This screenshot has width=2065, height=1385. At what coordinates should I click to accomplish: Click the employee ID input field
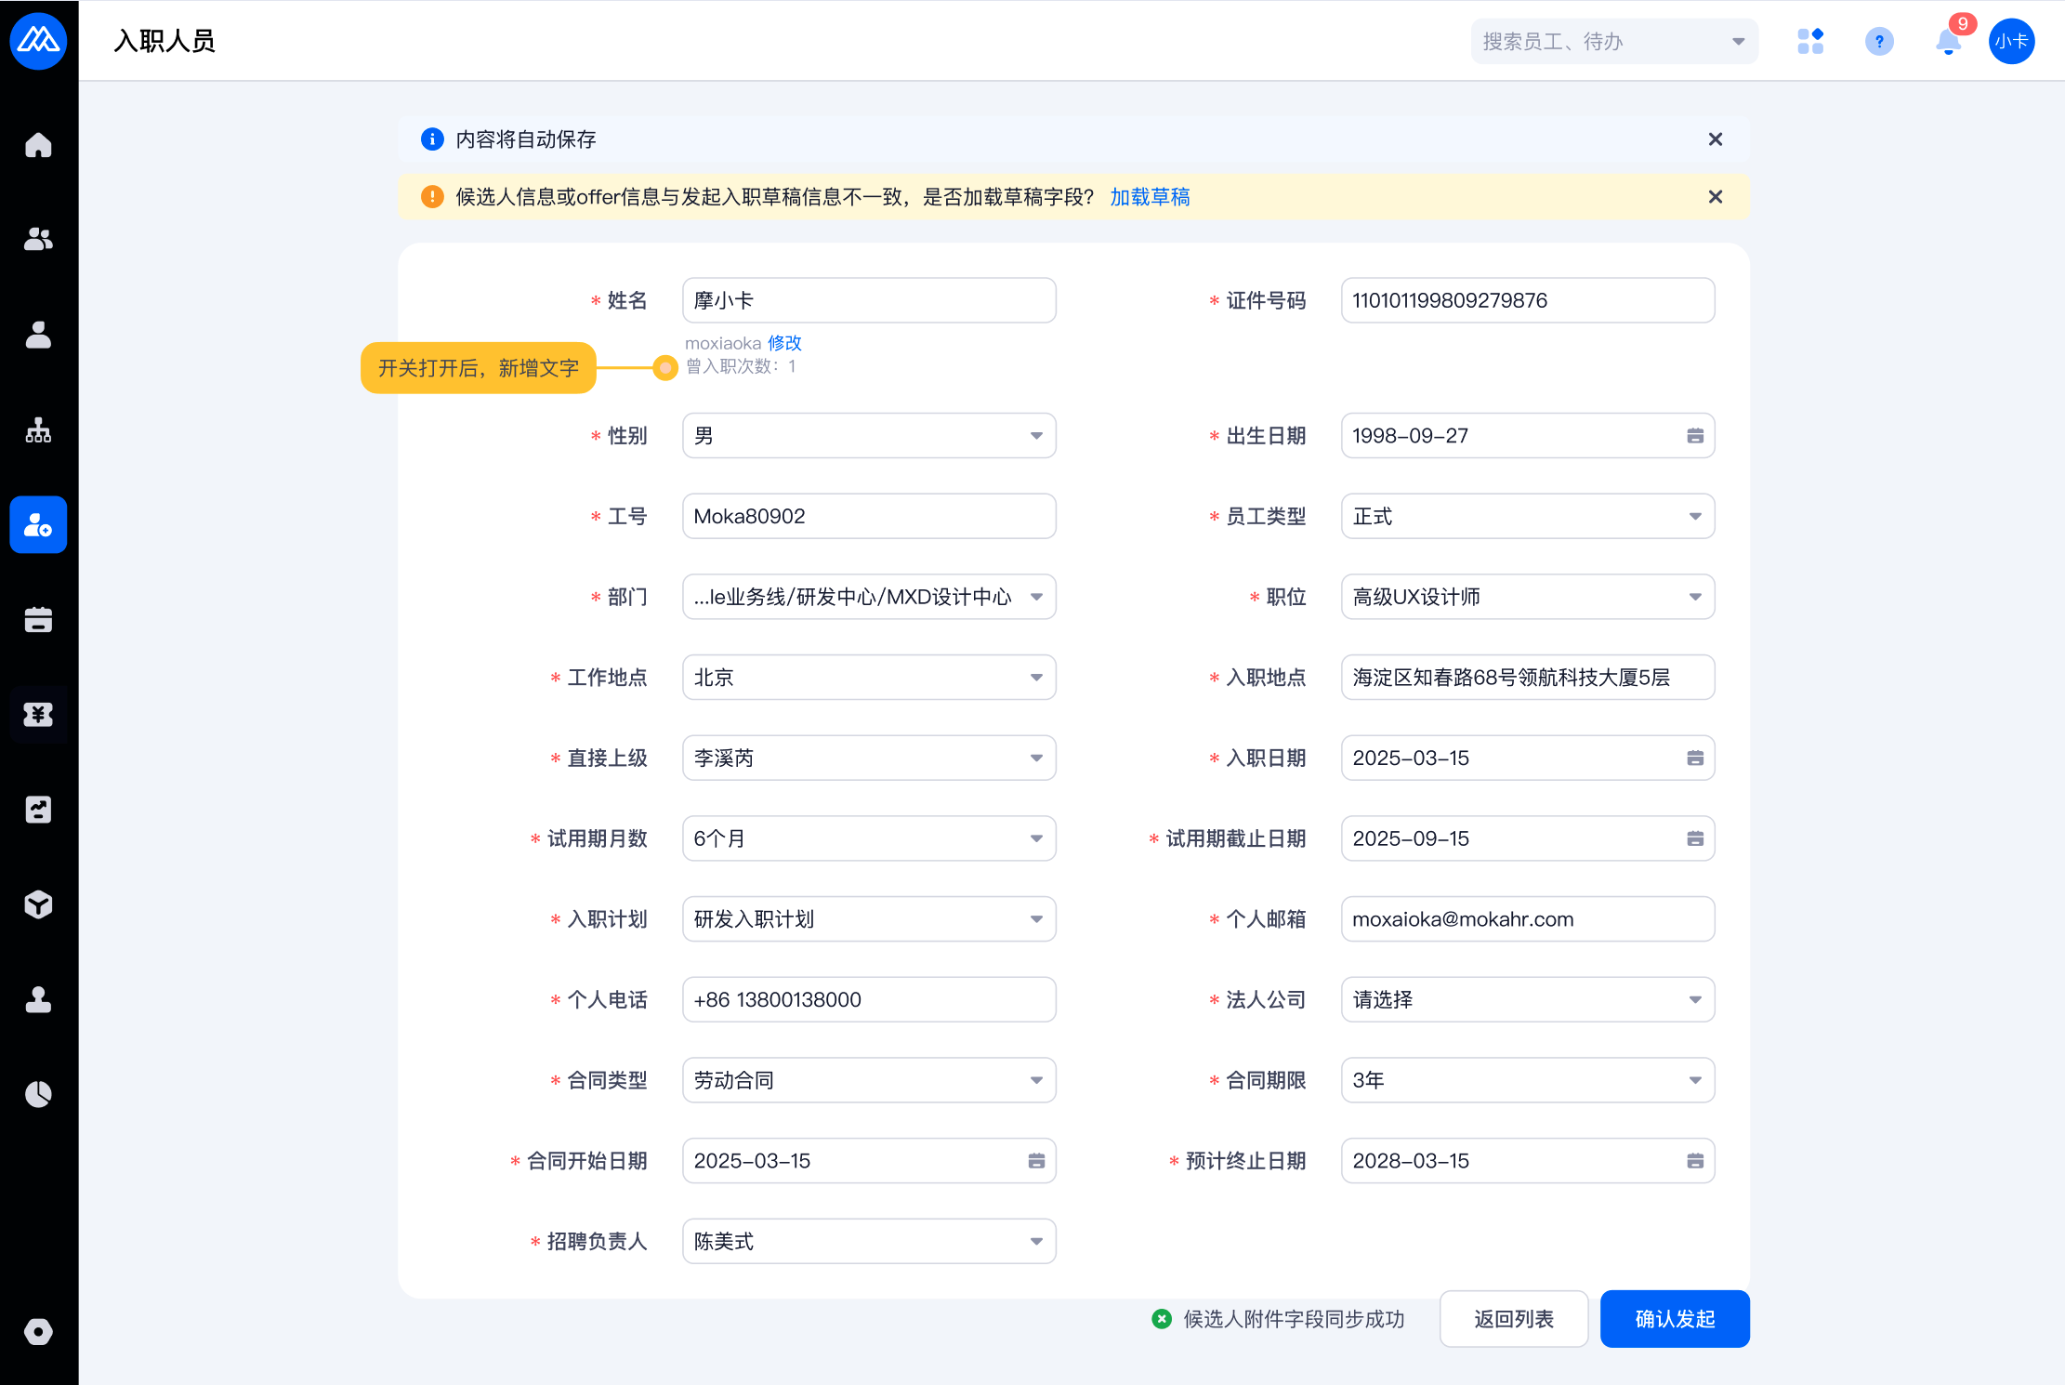click(x=868, y=517)
